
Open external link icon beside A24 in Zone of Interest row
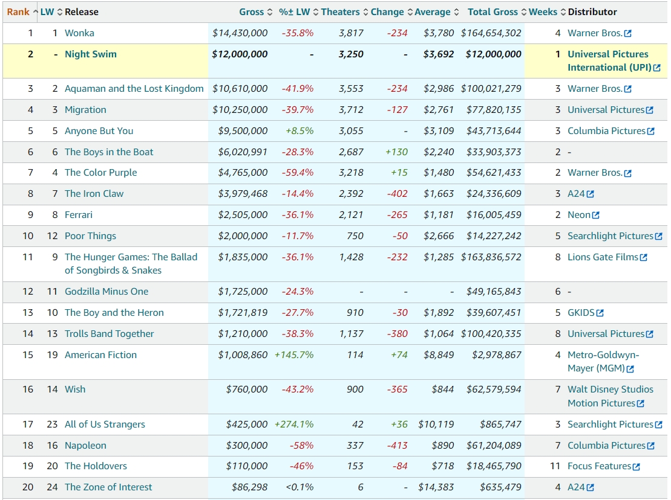(591, 487)
